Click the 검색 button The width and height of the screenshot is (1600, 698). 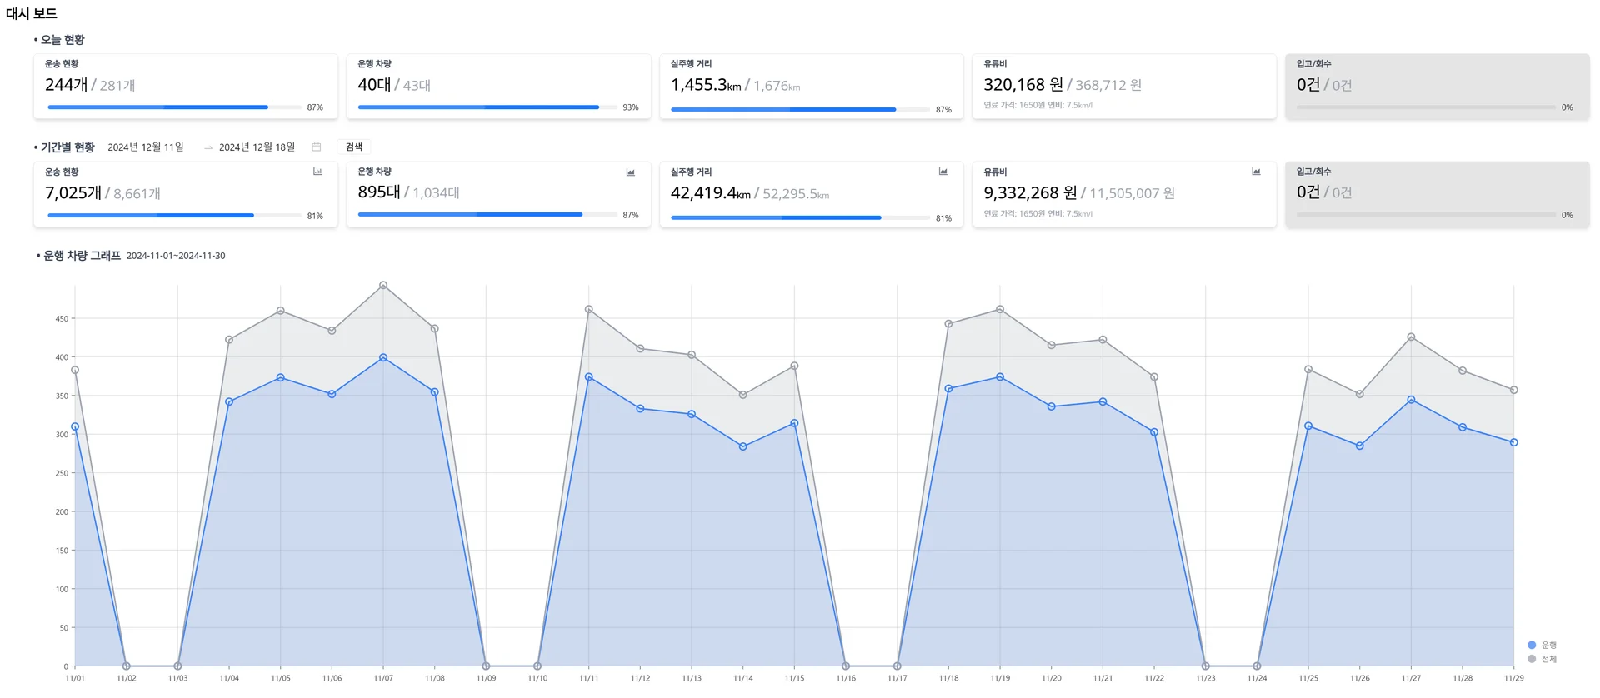(x=354, y=147)
